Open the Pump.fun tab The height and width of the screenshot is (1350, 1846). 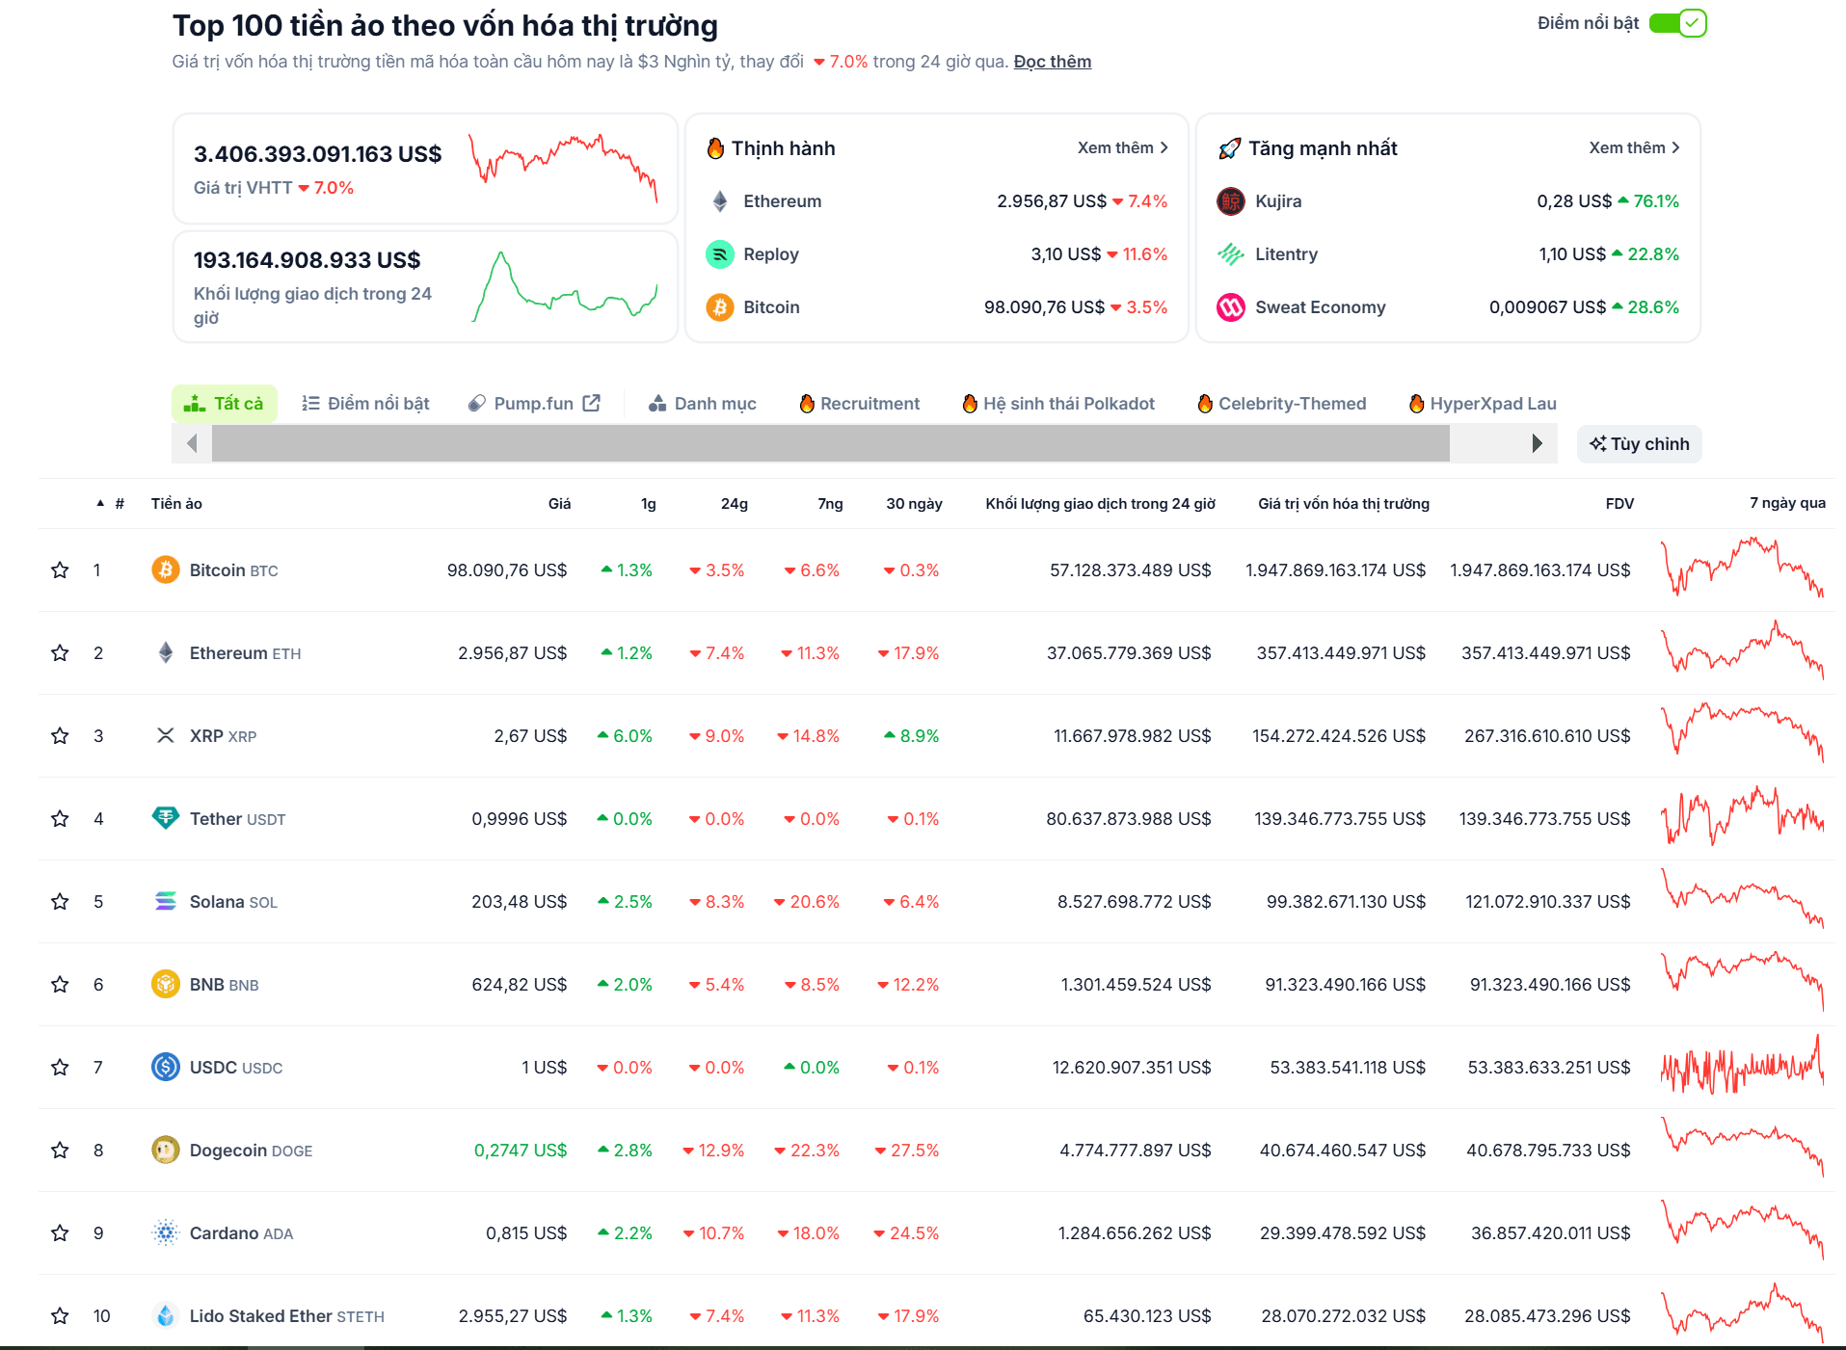tap(534, 403)
